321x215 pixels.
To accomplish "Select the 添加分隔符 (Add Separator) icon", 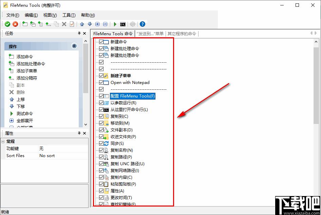I will click(11, 78).
